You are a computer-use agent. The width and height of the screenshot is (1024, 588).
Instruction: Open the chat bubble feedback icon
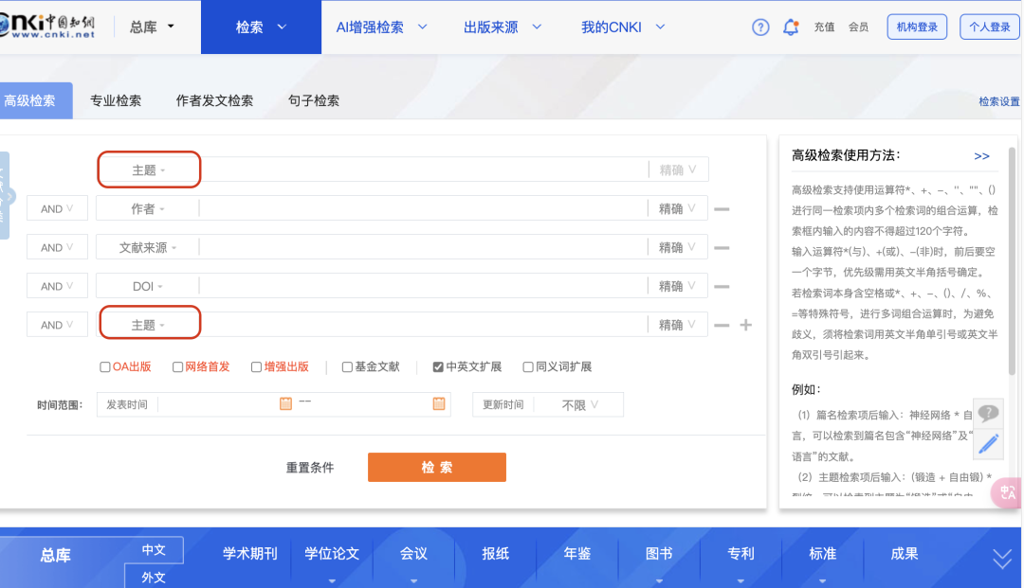[x=988, y=413]
